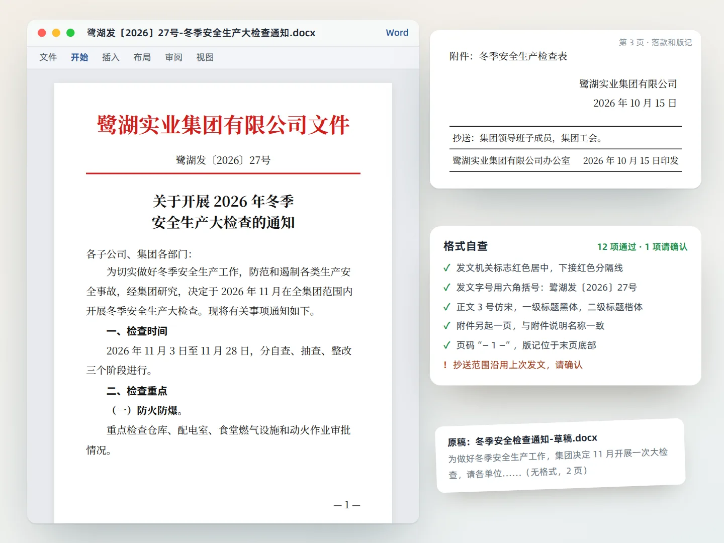Click the 抄送范围沿用上次发文，请确认 warning text
The image size is (724, 543).
(x=518, y=365)
